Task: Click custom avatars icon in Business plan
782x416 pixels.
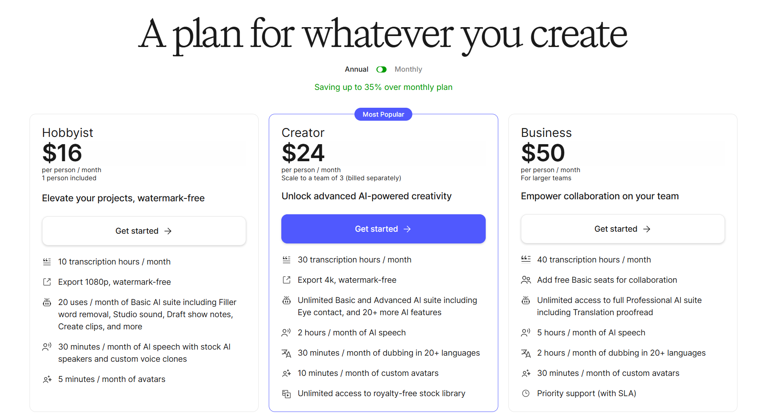Action: [526, 373]
